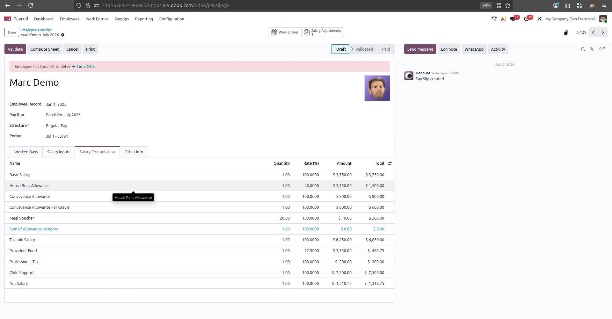Switch to the Other Info tab

[134, 152]
